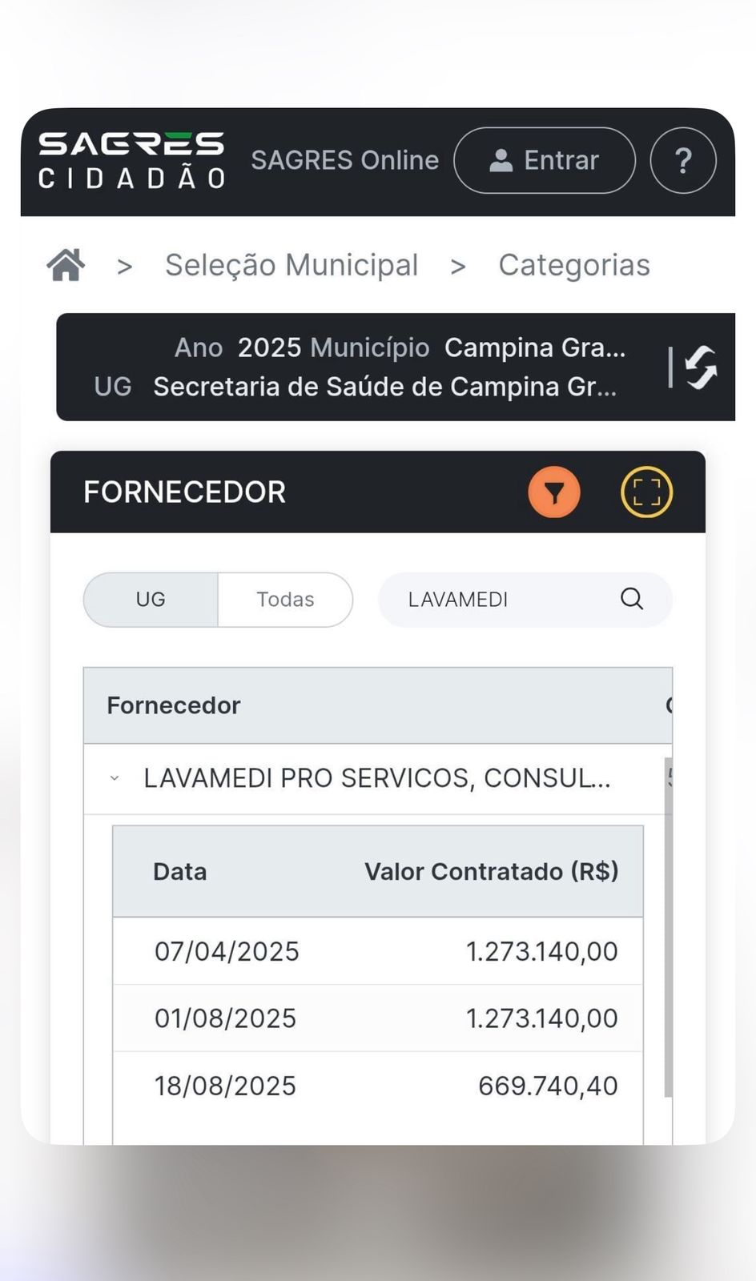The image size is (756, 1281).
Task: Open the orange filter icon
Action: click(553, 492)
